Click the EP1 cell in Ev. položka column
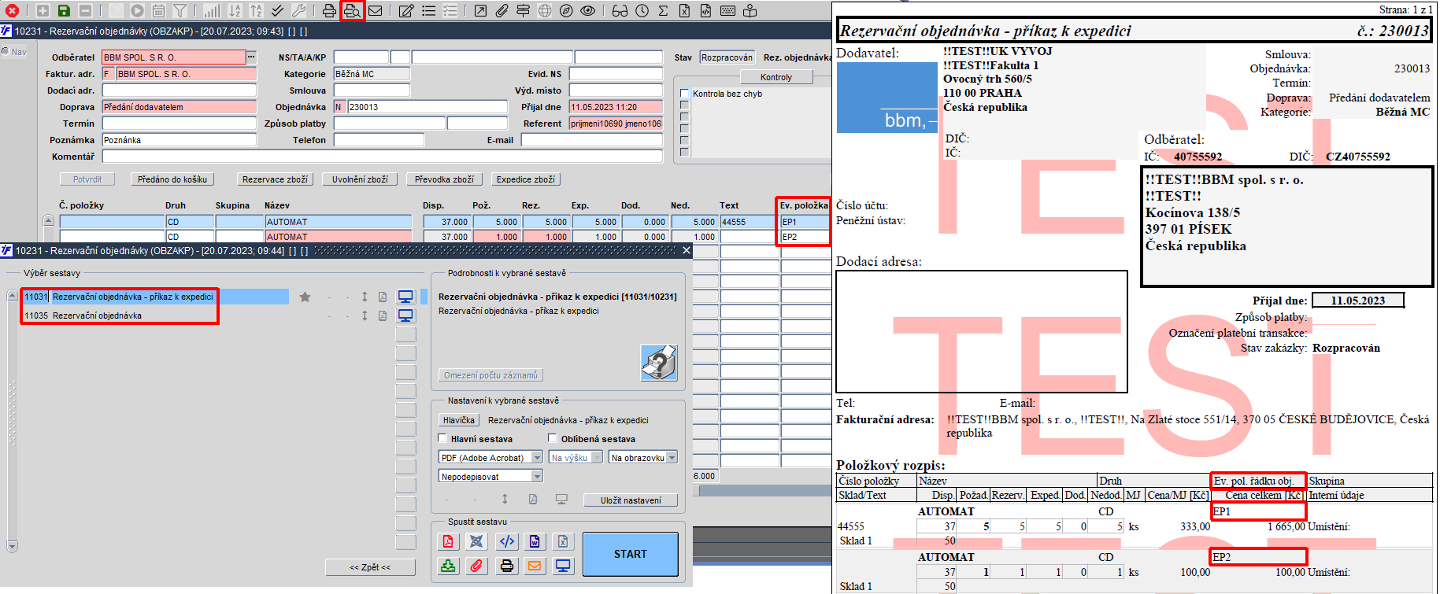The width and height of the screenshot is (1440, 594). pyautogui.click(x=805, y=222)
